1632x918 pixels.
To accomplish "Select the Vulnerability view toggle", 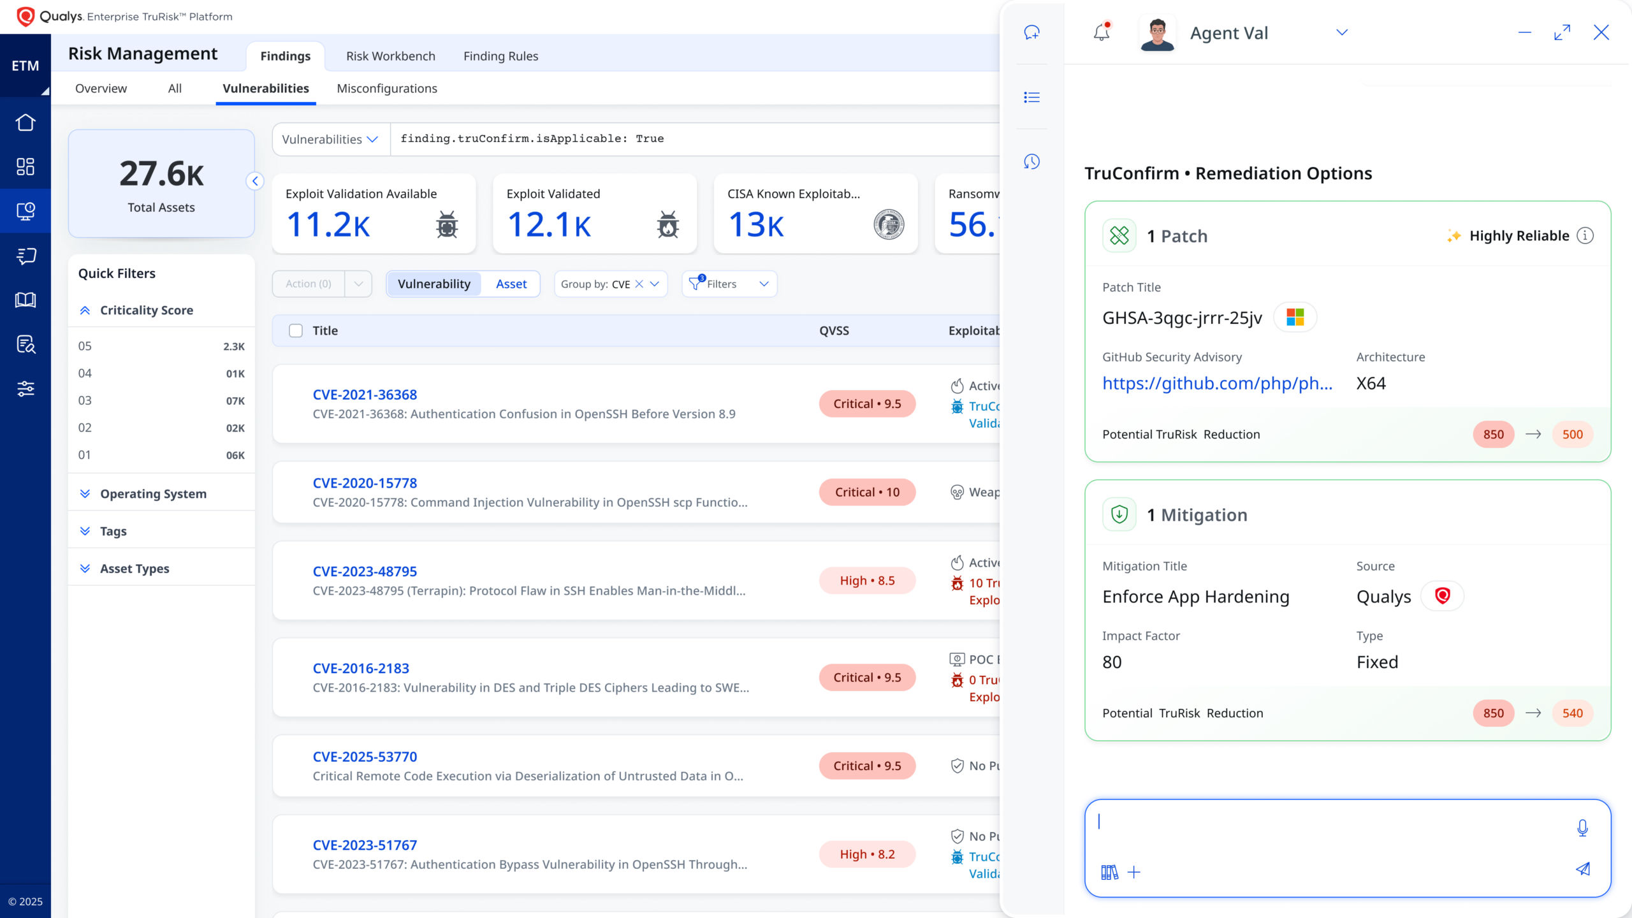I will coord(434,284).
